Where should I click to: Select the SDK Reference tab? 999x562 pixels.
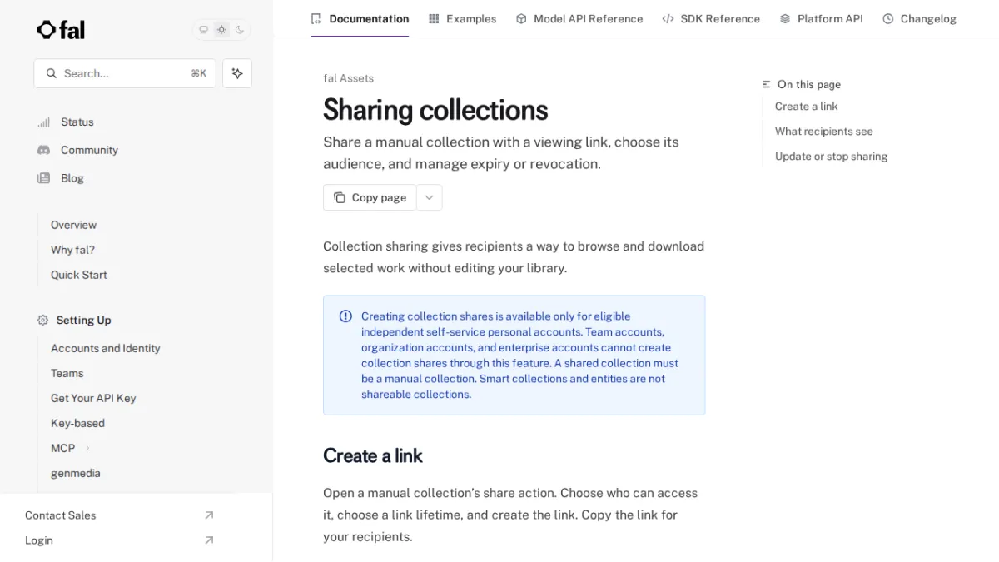pos(711,18)
